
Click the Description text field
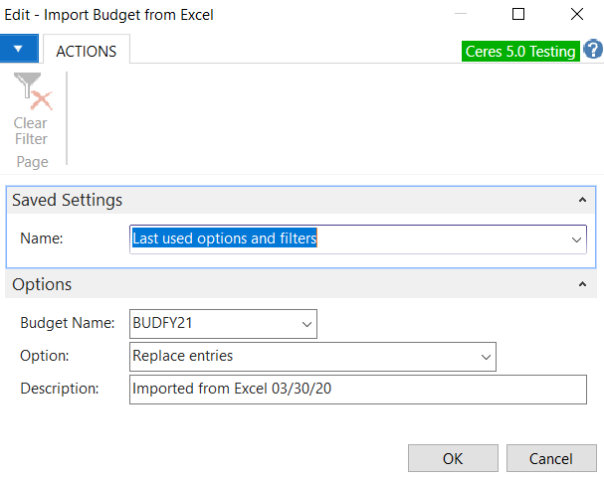(x=358, y=389)
